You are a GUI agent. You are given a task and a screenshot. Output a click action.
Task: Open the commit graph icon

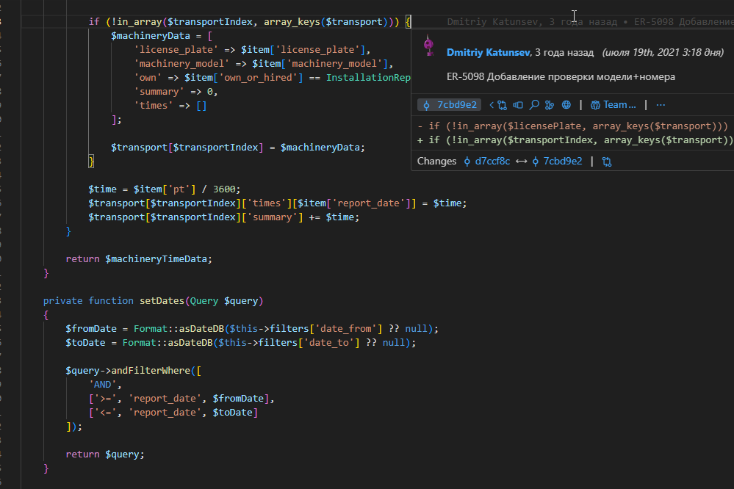(x=550, y=105)
